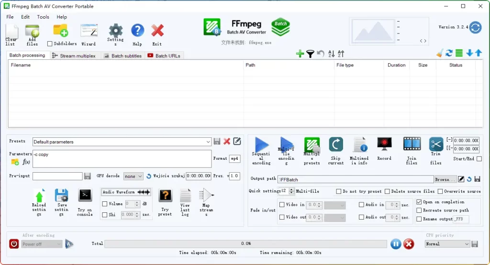This screenshot has width=490, height=265.
Task: Click the red Exit icon
Action: click(x=157, y=35)
